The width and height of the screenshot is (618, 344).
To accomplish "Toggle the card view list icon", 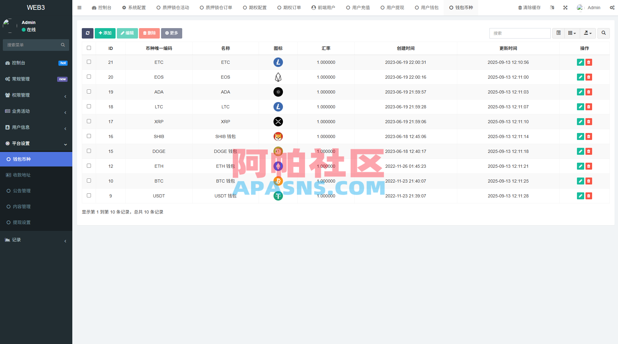I will (558, 33).
